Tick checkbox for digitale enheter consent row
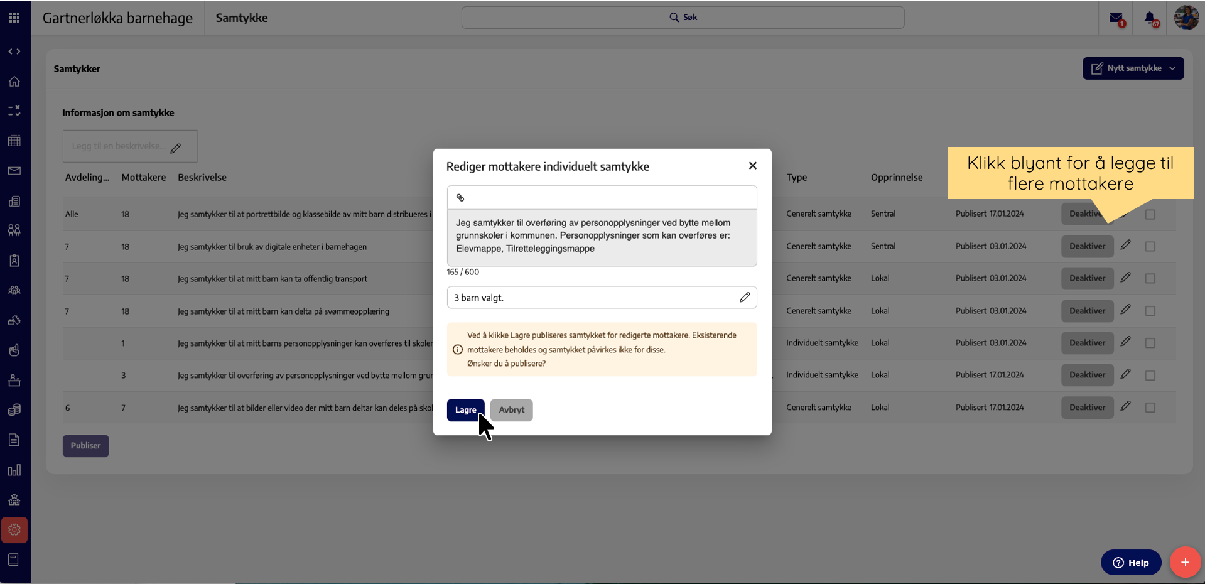 (1150, 247)
